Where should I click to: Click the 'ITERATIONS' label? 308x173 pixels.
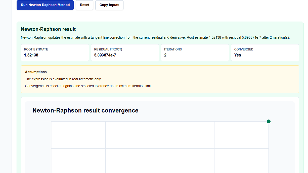(x=173, y=49)
